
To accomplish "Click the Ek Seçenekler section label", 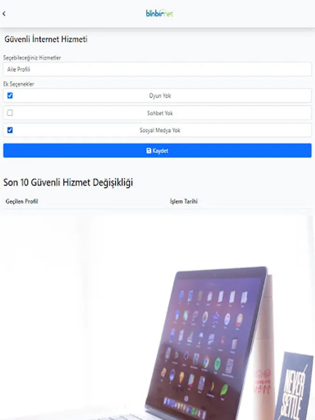I will [19, 84].
